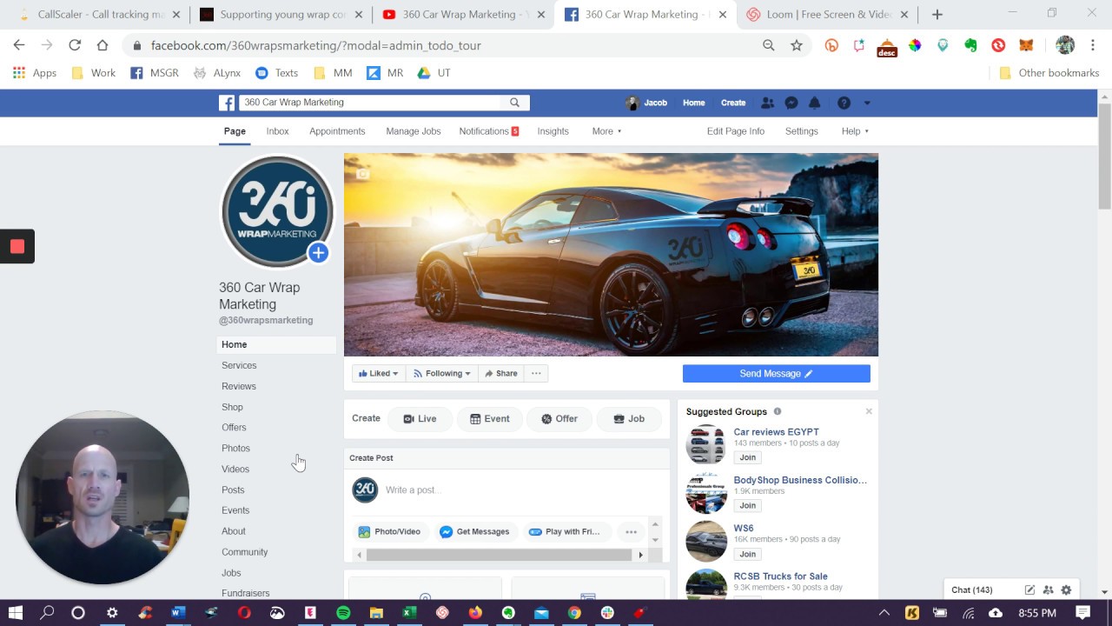Close the Suggested Groups panel

pyautogui.click(x=869, y=411)
